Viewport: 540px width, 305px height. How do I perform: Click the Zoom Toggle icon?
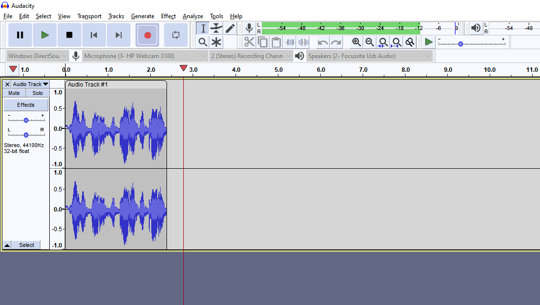pyautogui.click(x=410, y=42)
